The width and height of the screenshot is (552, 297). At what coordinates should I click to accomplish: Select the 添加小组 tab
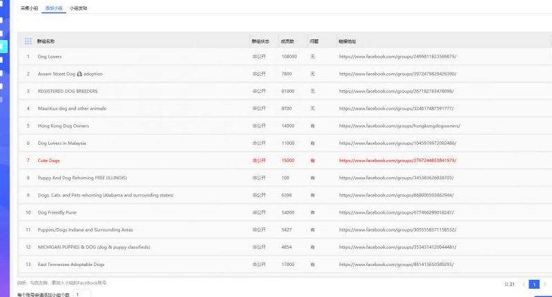point(54,8)
